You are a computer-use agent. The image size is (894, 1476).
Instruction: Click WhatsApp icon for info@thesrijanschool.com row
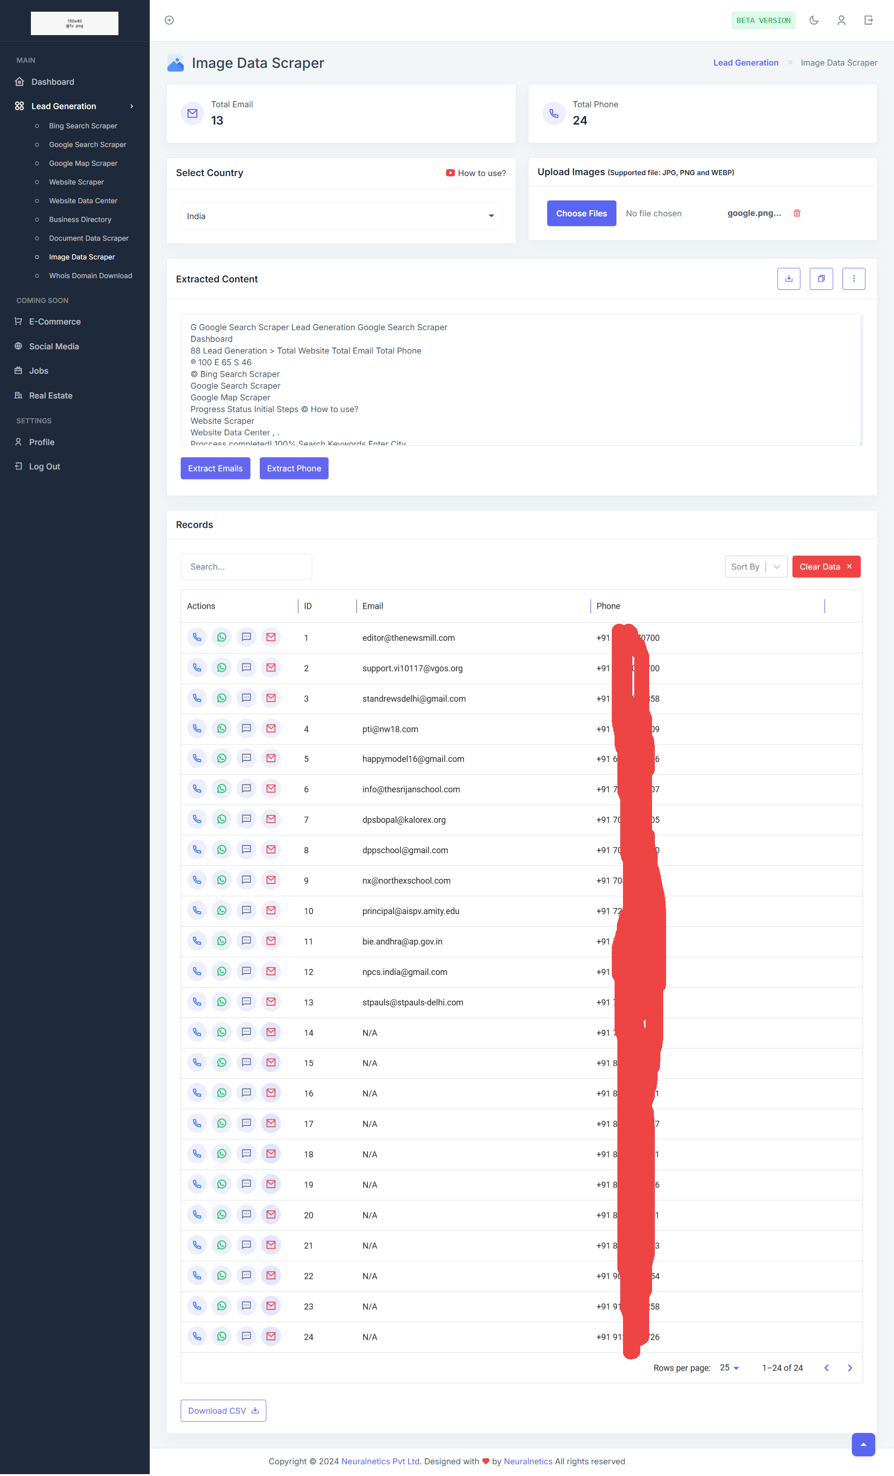point(221,790)
